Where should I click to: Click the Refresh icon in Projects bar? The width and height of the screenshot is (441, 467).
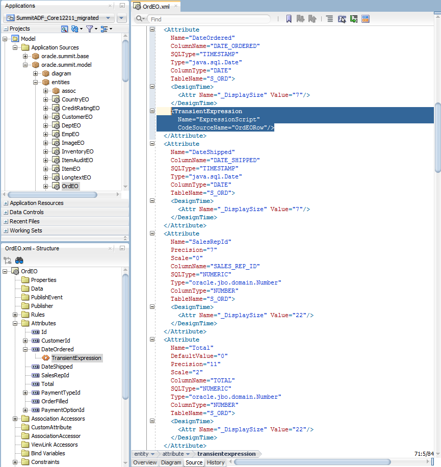click(x=75, y=29)
